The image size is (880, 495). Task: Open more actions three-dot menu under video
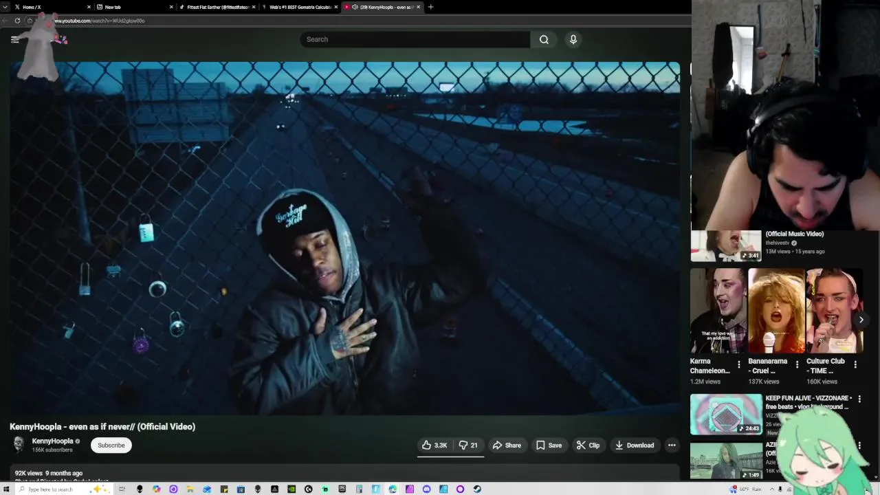[x=672, y=445]
